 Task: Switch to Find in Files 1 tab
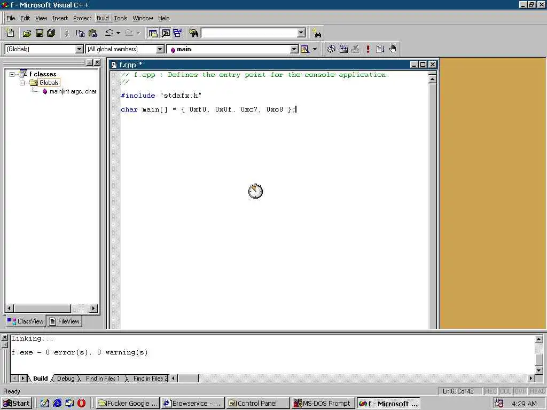pyautogui.click(x=103, y=379)
